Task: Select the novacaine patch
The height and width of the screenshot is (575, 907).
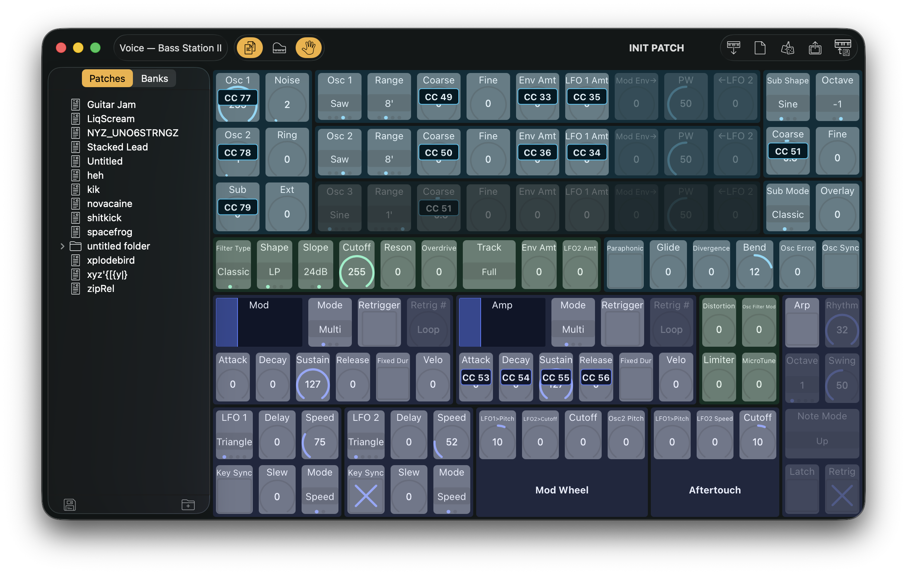Action: coord(109,203)
